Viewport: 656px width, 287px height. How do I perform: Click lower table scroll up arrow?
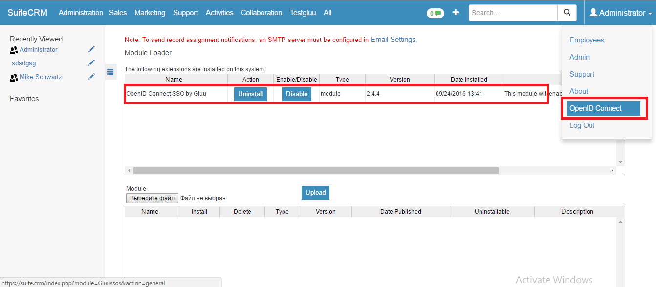[621, 222]
